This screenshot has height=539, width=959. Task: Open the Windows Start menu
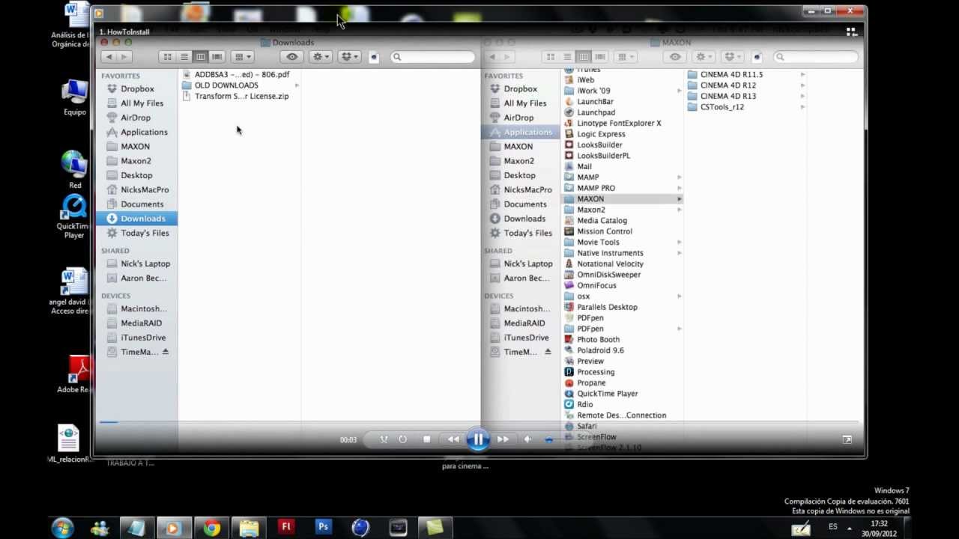(62, 528)
